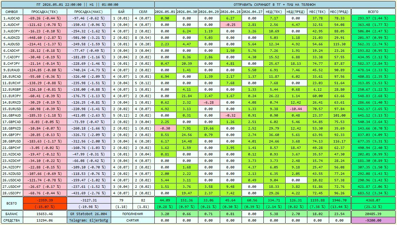
Task: Click the БАЛАНС label
Action: (12, 214)
